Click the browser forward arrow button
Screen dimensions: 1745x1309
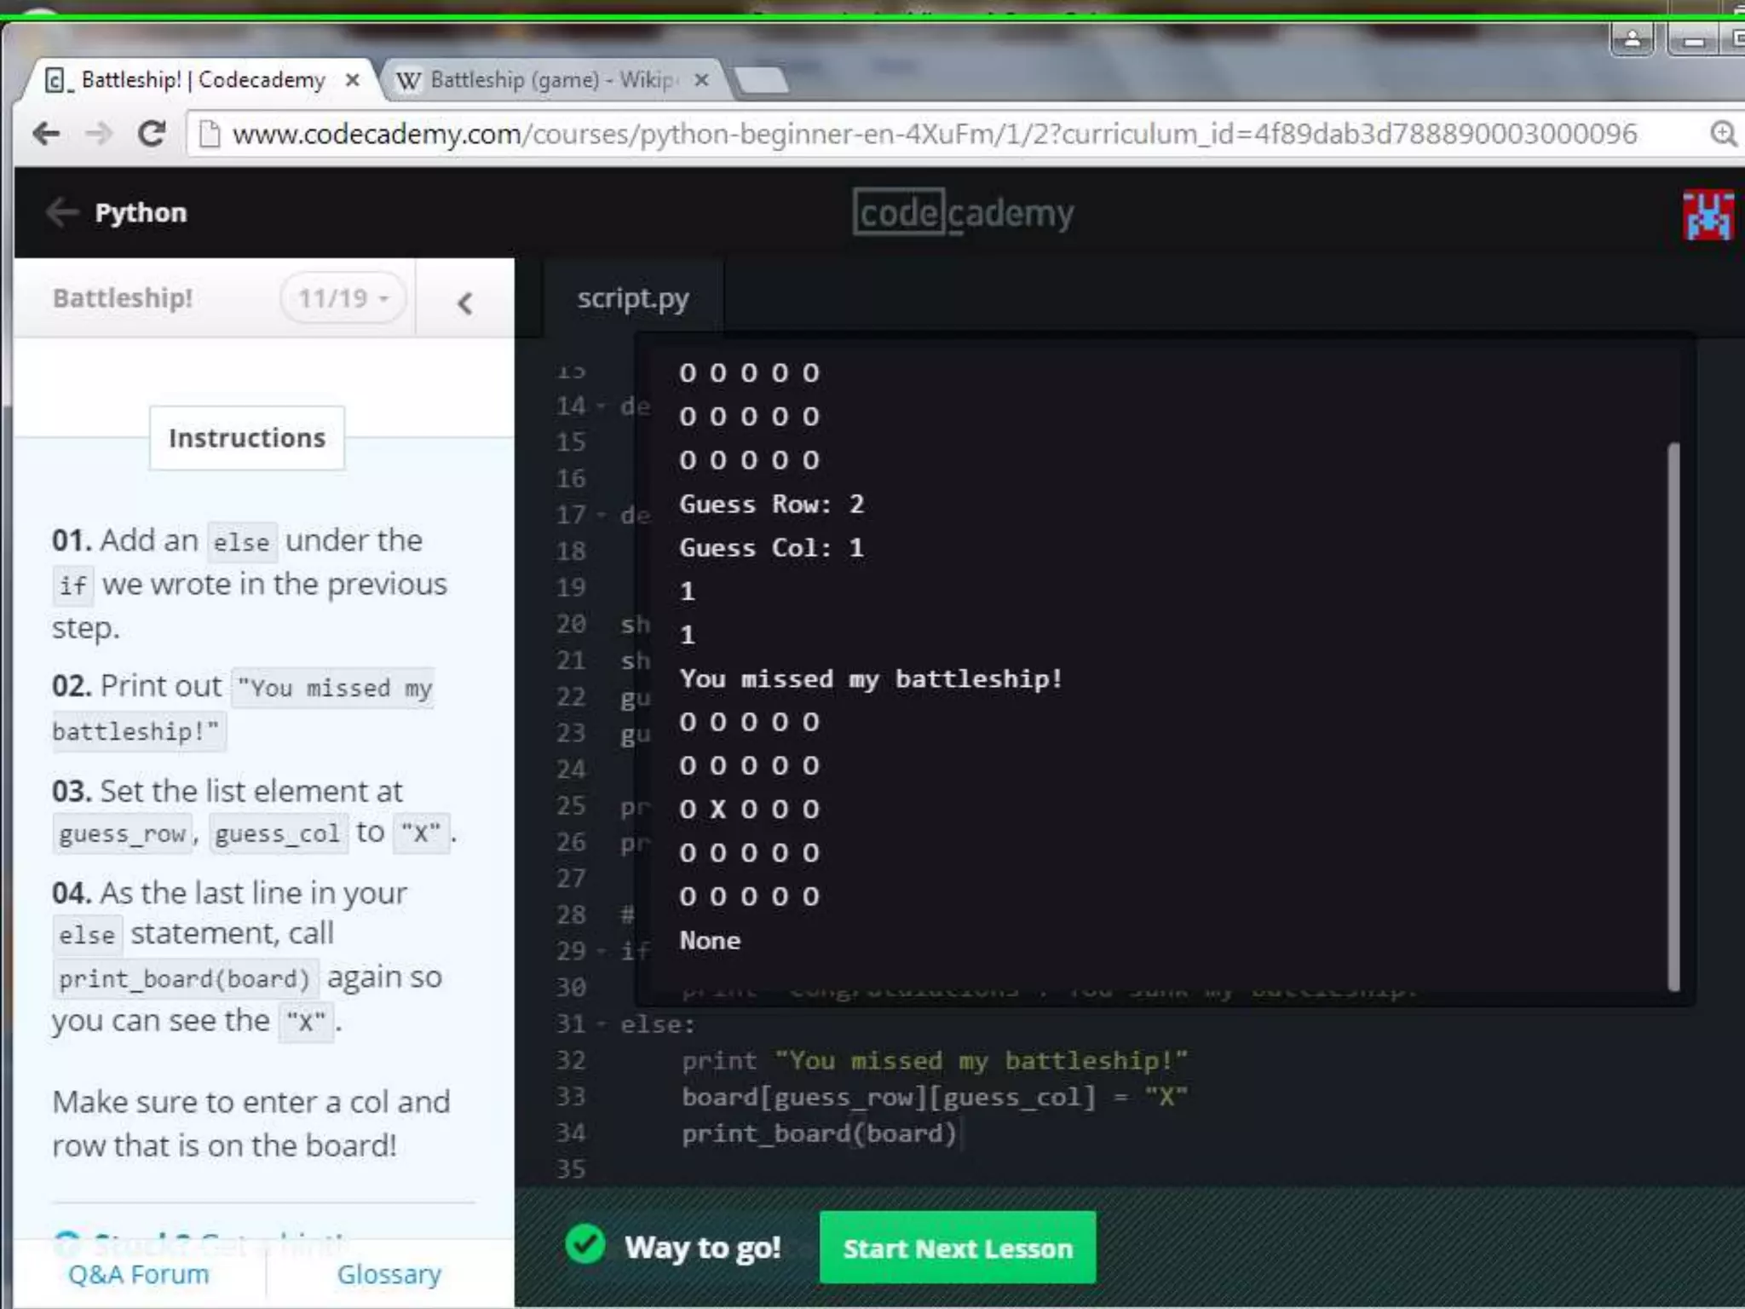pyautogui.click(x=99, y=134)
